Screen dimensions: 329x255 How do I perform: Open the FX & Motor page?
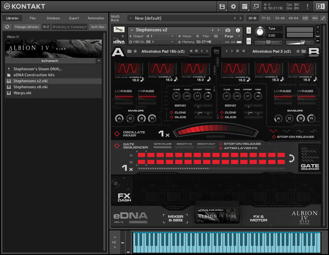(x=259, y=218)
